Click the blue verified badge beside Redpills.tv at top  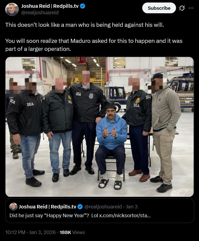pos(83,6)
